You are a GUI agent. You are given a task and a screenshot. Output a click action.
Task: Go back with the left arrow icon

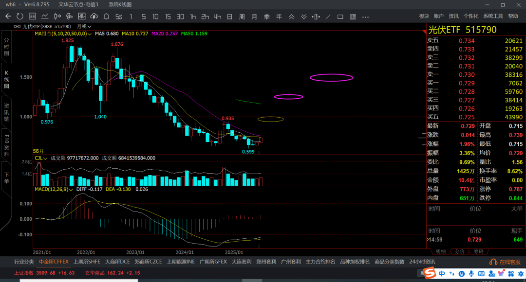[8, 17]
